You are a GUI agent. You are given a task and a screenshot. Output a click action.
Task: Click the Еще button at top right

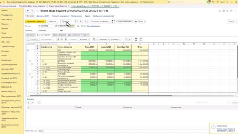click(231, 22)
